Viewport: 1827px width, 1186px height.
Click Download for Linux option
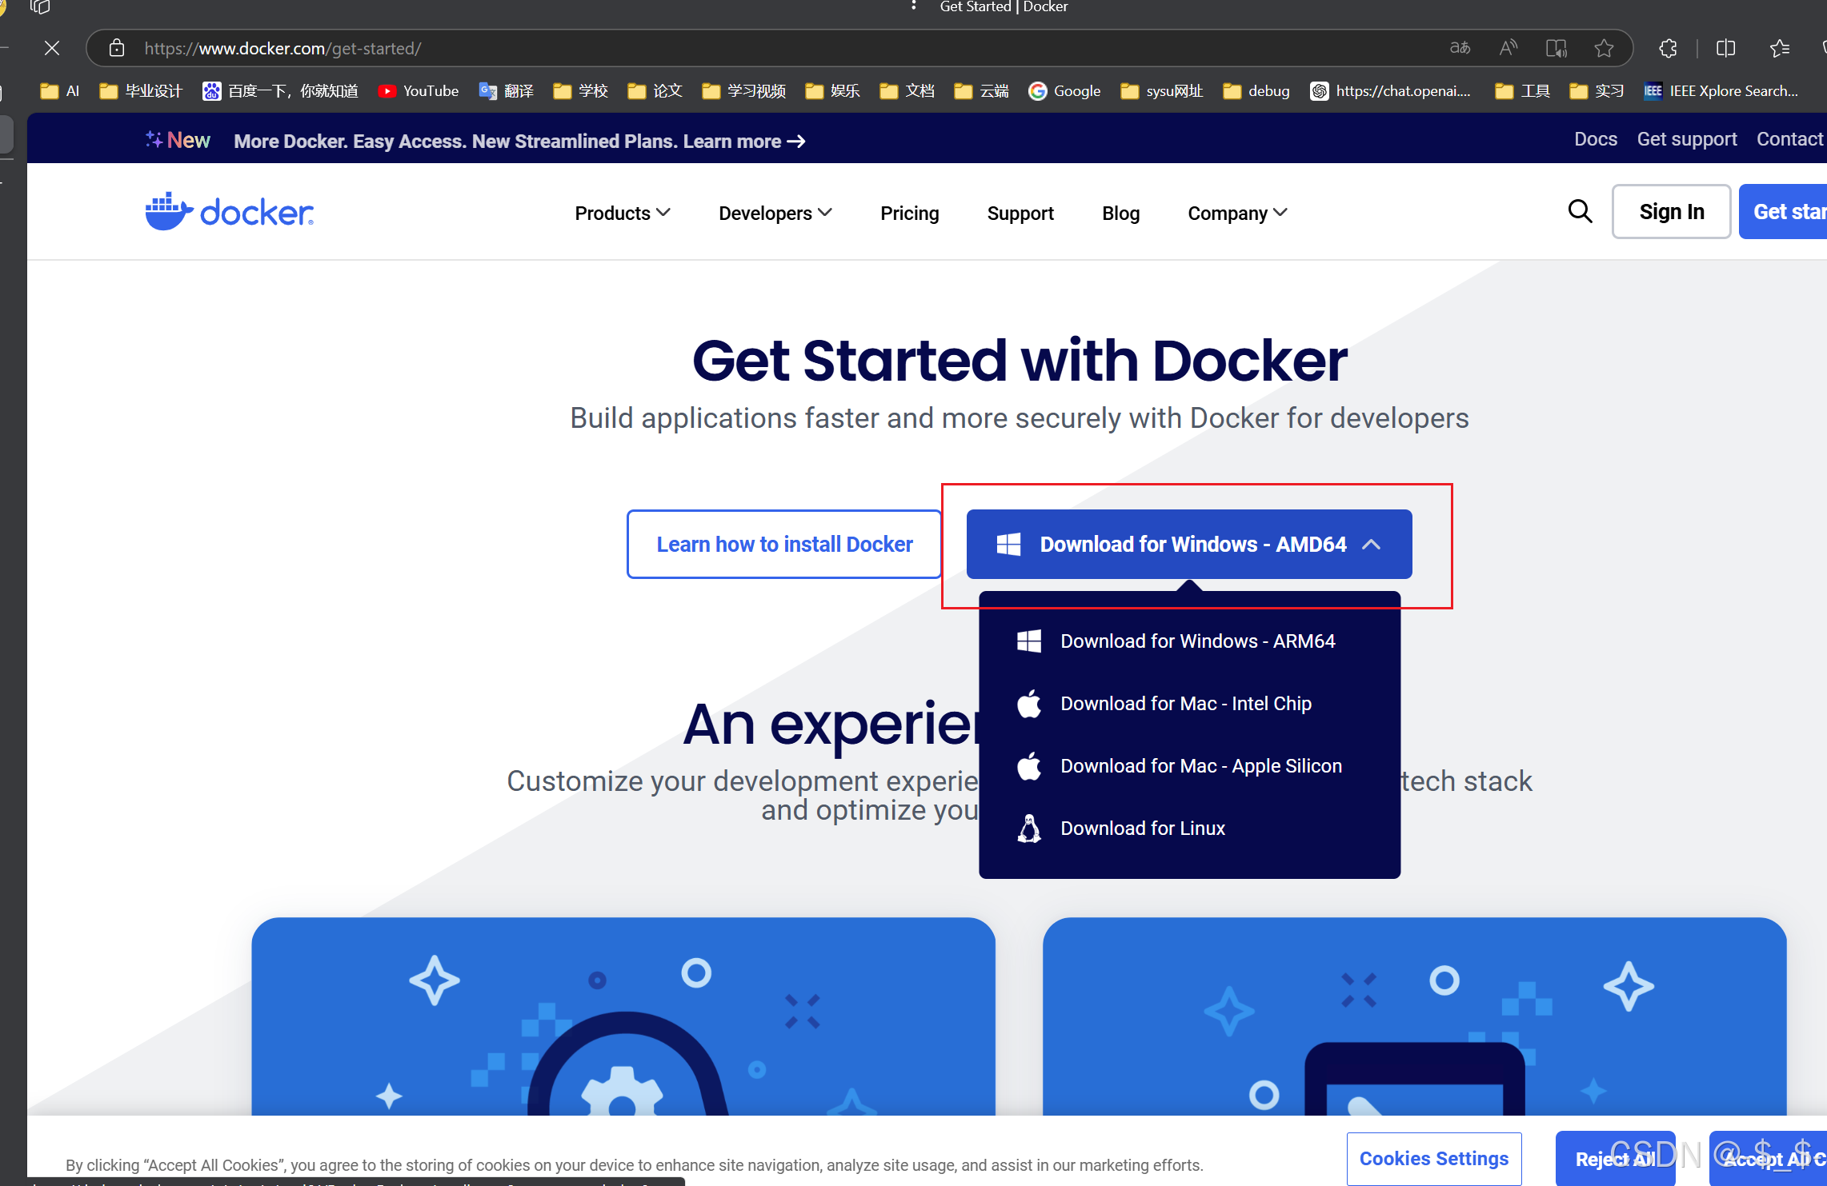pyautogui.click(x=1143, y=827)
